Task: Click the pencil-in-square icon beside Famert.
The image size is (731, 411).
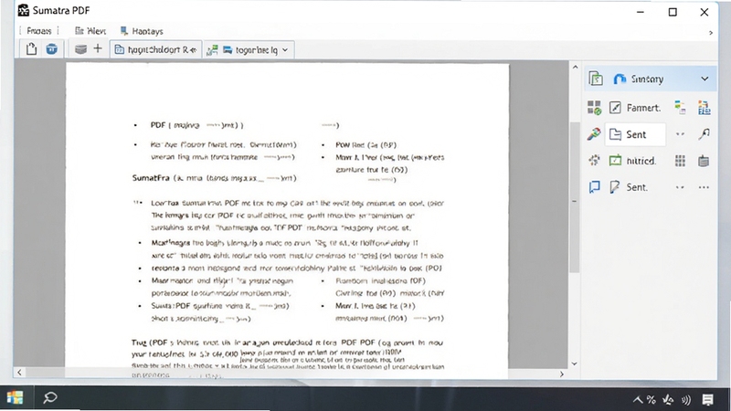Action: pyautogui.click(x=615, y=108)
